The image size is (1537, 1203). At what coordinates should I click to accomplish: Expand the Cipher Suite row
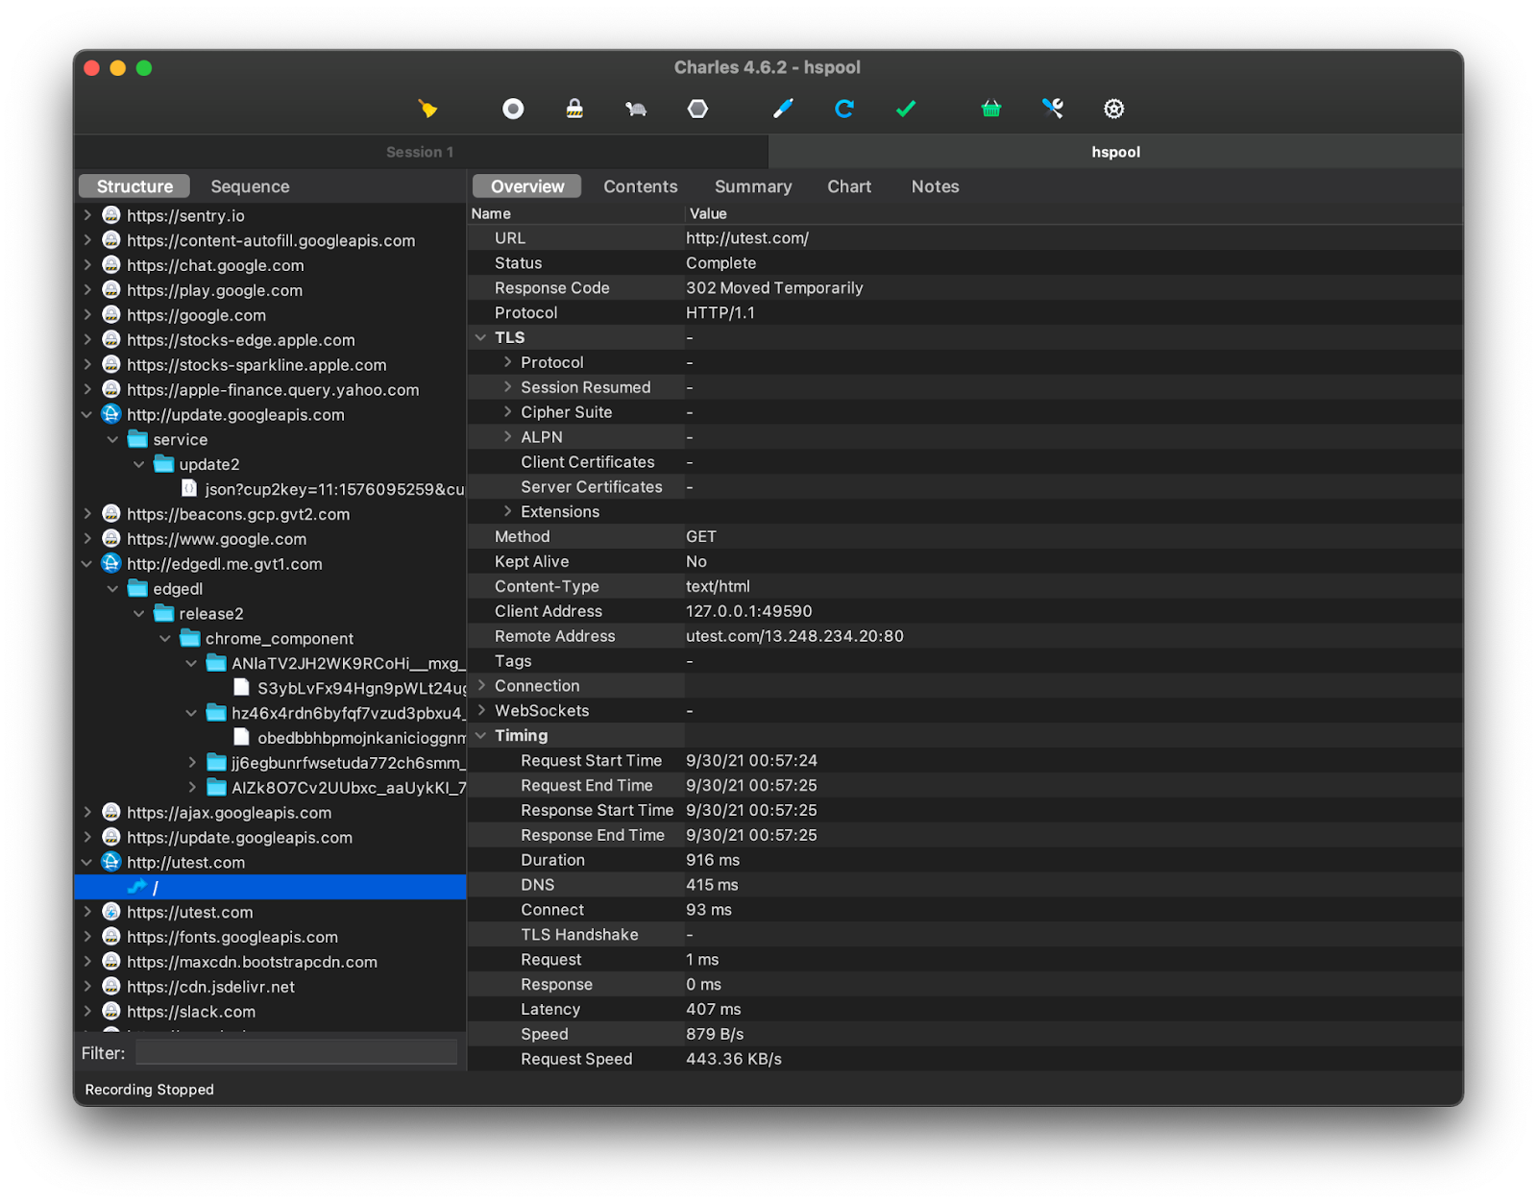[508, 411]
